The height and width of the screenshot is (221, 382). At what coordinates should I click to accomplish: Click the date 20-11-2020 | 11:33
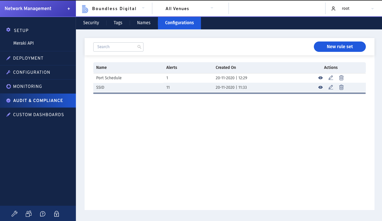(x=231, y=87)
